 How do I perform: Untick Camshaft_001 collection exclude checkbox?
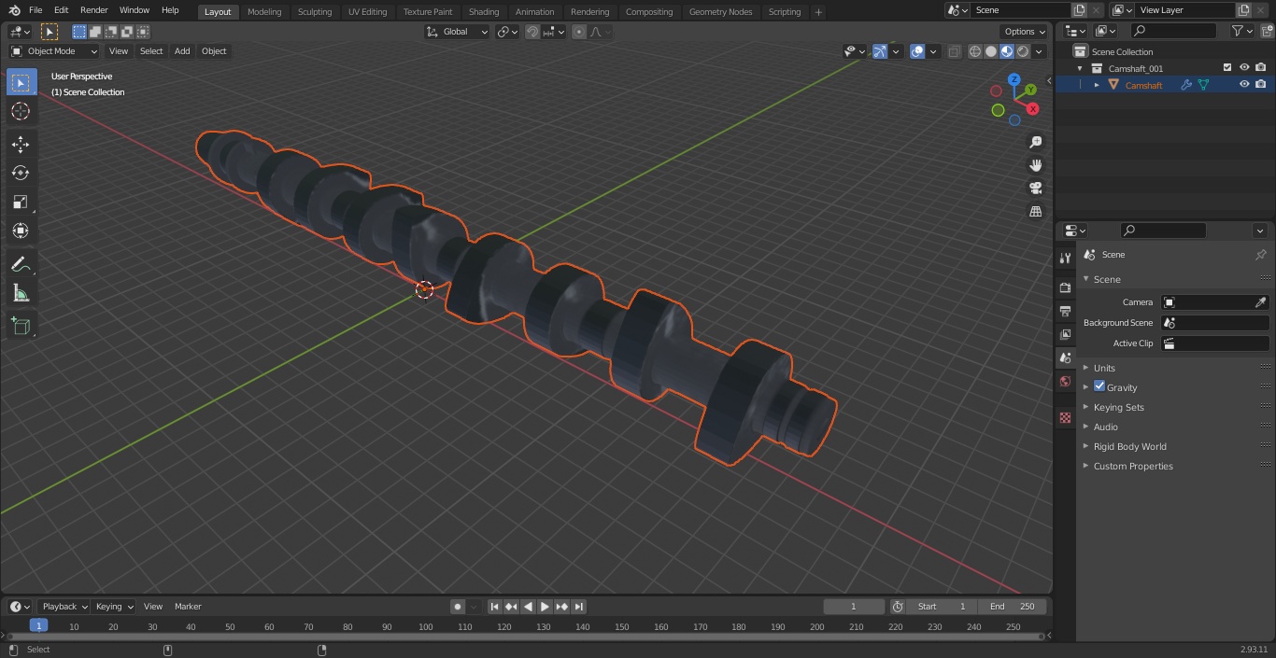click(x=1227, y=68)
